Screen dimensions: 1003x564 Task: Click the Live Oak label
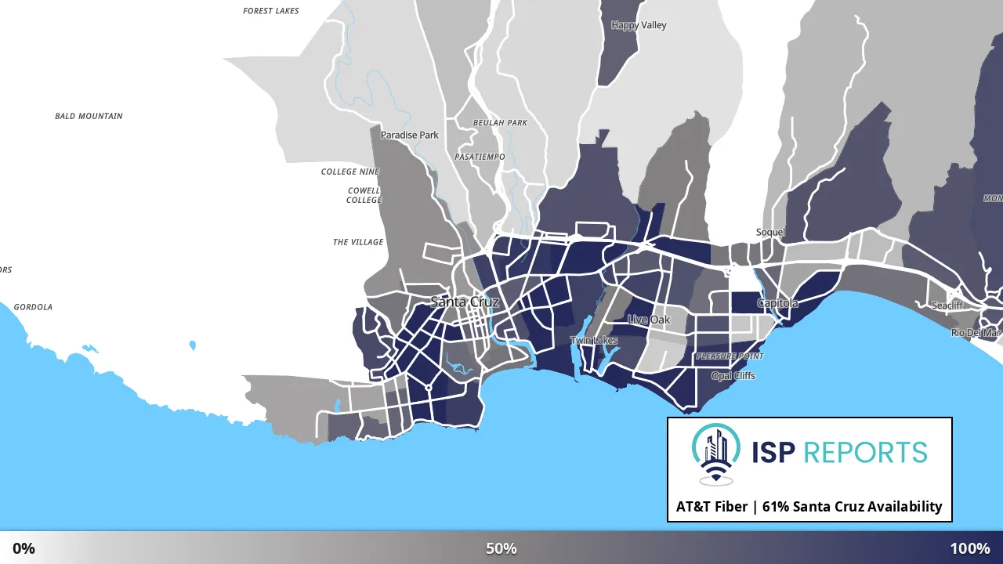click(649, 320)
